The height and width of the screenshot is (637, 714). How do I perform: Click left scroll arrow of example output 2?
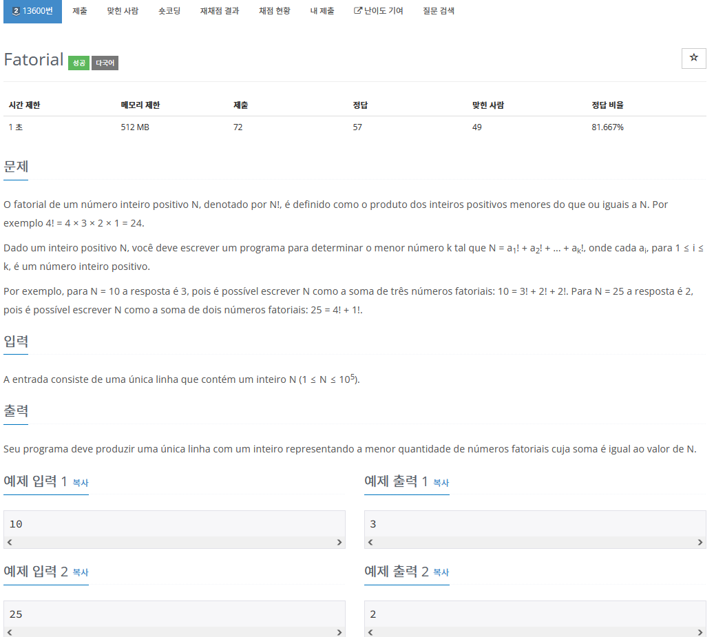(x=370, y=632)
